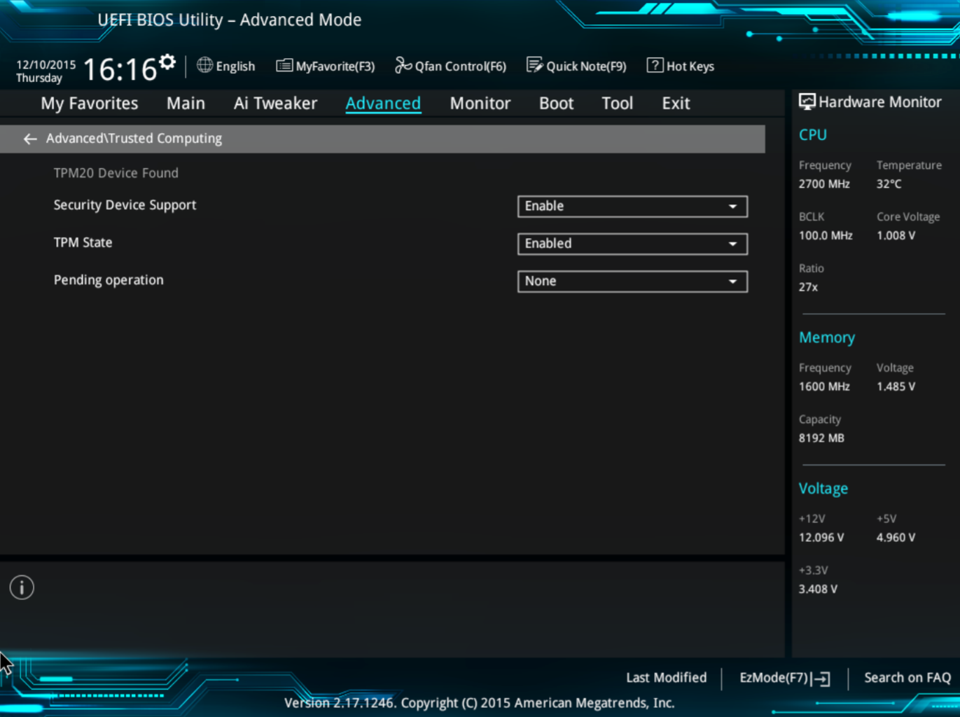Click the back arrow beside Advanced\Trusted Computing
The height and width of the screenshot is (717, 960).
pyautogui.click(x=29, y=139)
